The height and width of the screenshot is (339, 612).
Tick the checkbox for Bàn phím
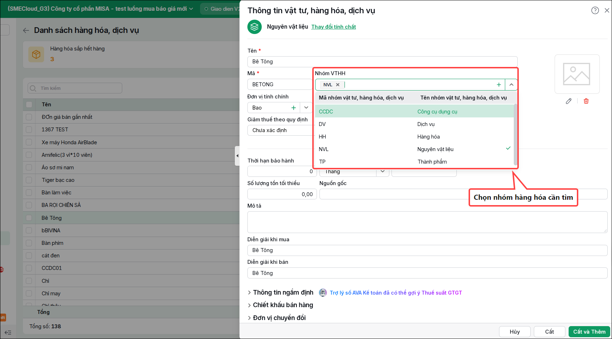click(x=29, y=243)
